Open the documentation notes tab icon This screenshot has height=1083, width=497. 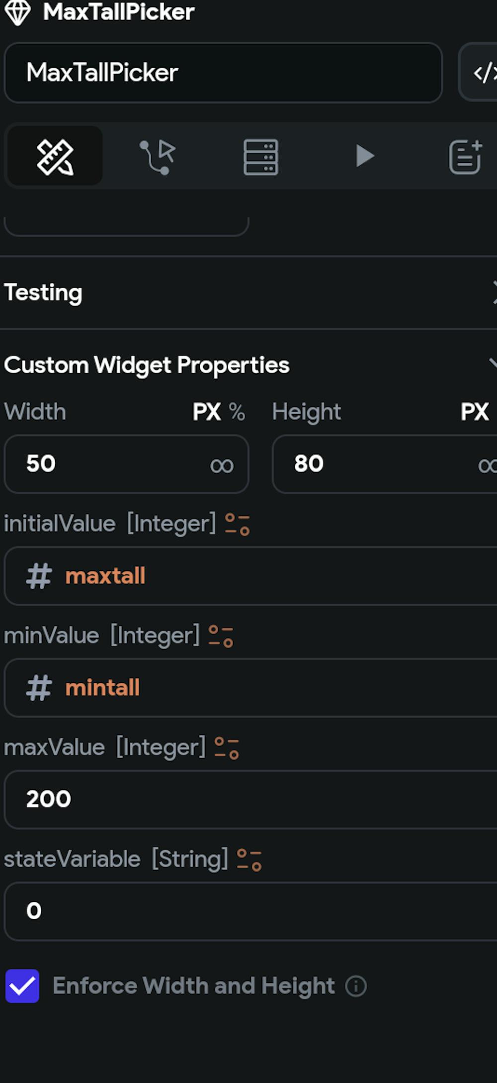466,157
